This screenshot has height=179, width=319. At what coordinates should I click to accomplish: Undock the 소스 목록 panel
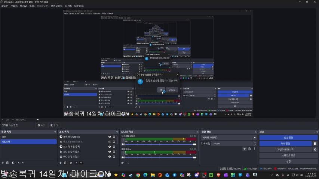click(117, 132)
